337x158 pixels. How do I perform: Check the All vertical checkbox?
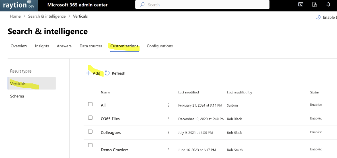point(90,104)
